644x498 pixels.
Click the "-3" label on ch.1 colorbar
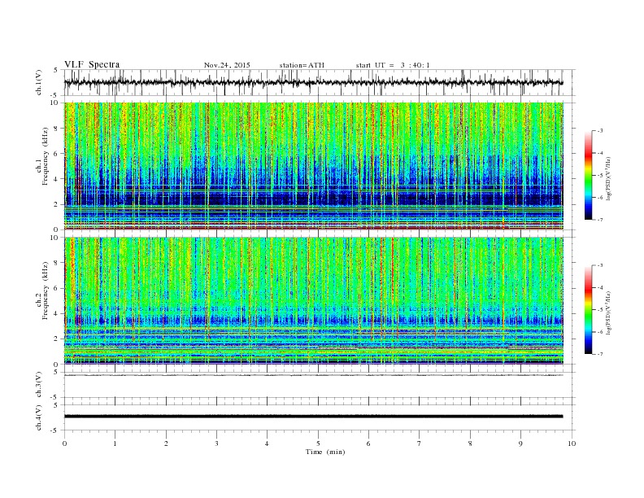600,131
